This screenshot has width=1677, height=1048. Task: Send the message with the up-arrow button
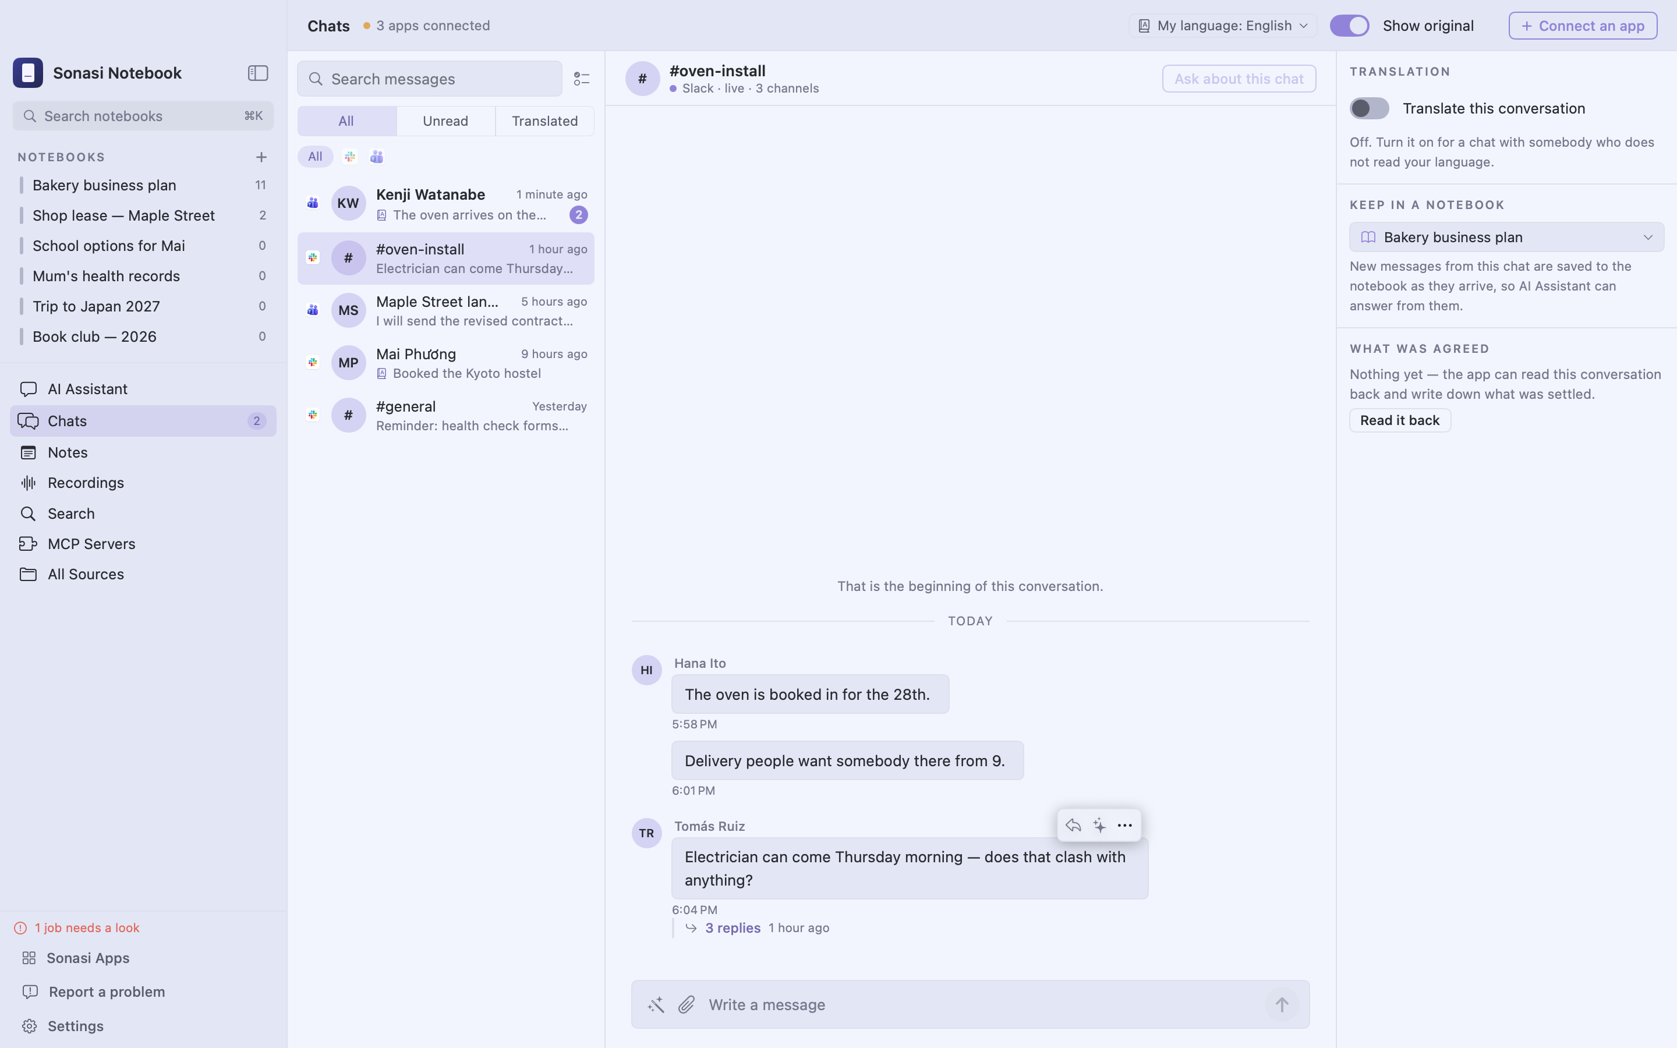click(x=1281, y=1004)
